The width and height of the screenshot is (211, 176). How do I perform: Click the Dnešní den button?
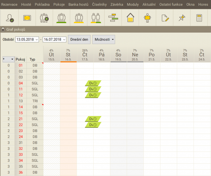pyautogui.click(x=79, y=39)
